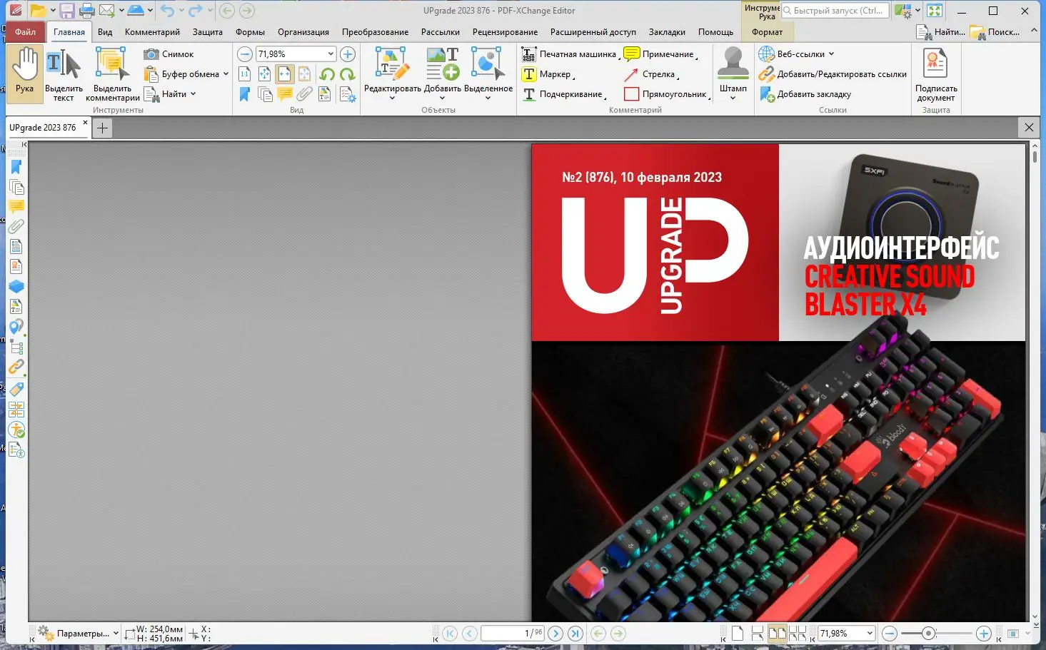Open the Comments pane in the sidebar
Image resolution: width=1046 pixels, height=650 pixels.
[x=16, y=207]
